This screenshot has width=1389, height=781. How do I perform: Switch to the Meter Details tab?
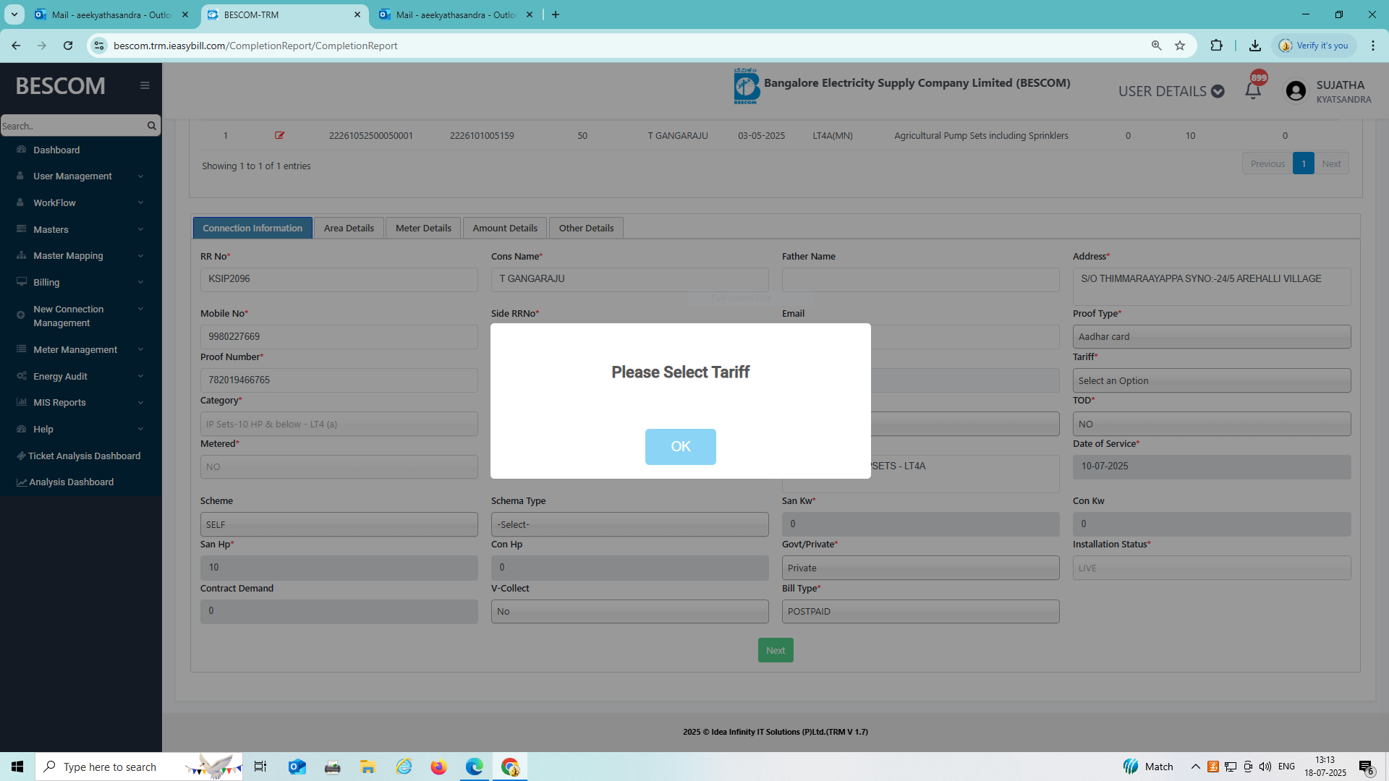pyautogui.click(x=423, y=228)
